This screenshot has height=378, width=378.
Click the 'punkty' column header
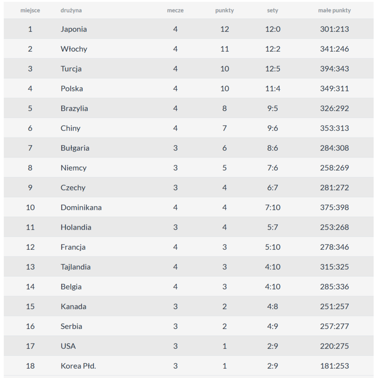click(225, 10)
